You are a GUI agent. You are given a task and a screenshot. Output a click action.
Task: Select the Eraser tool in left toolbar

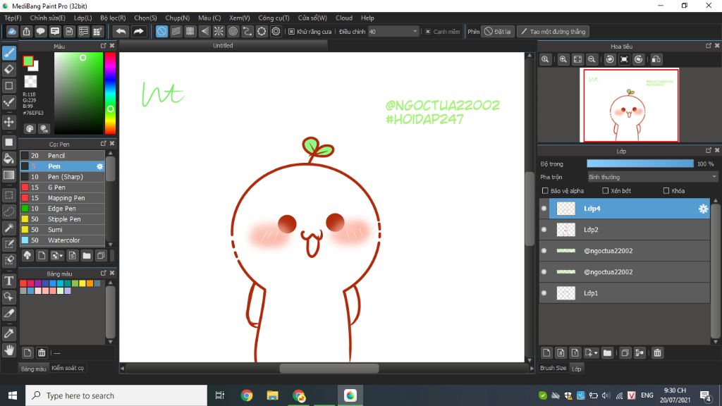[9, 69]
